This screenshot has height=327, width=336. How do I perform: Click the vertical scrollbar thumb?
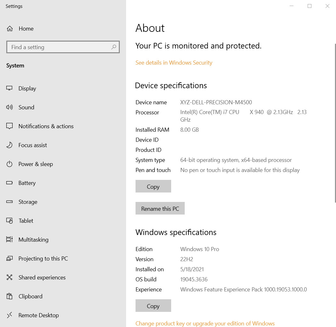click(335, 123)
